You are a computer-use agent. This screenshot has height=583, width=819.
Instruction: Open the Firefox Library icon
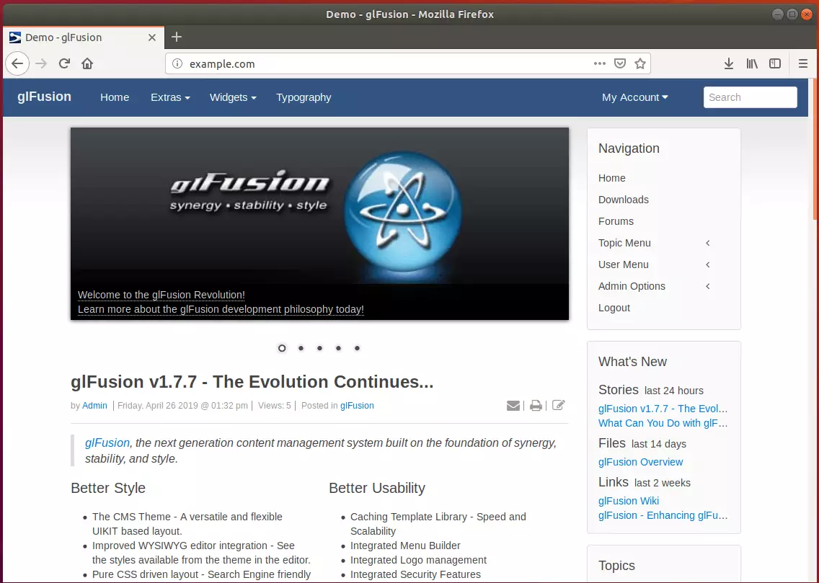tap(752, 63)
